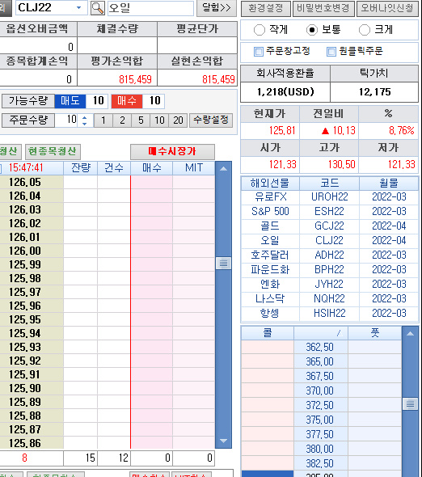Select the 골드 GCJ22 futures row
The width and height of the screenshot is (422, 477).
tap(330, 226)
